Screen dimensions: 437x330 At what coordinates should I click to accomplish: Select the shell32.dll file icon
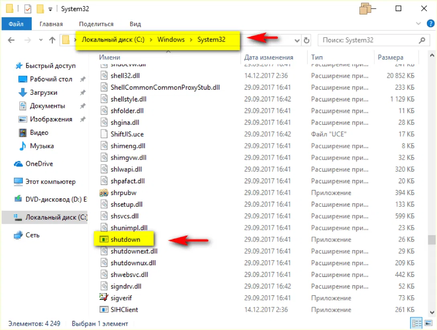104,75
